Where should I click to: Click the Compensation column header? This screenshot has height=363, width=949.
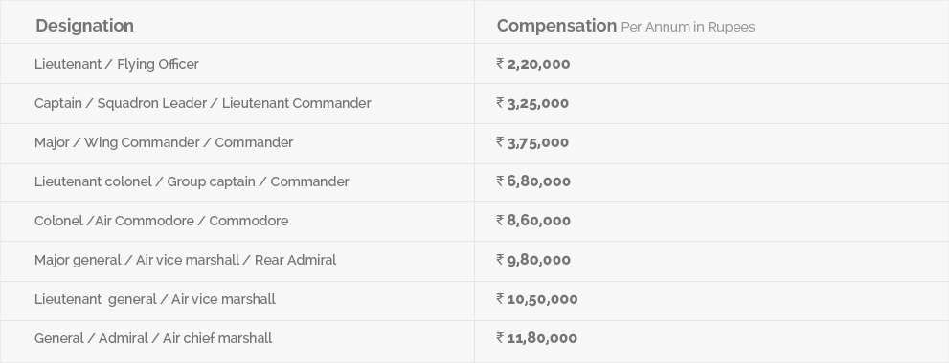click(x=556, y=26)
